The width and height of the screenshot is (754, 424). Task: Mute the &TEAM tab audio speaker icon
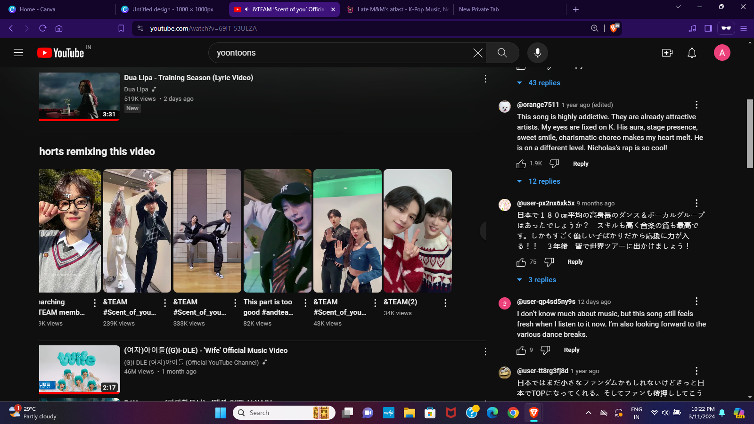click(x=247, y=9)
